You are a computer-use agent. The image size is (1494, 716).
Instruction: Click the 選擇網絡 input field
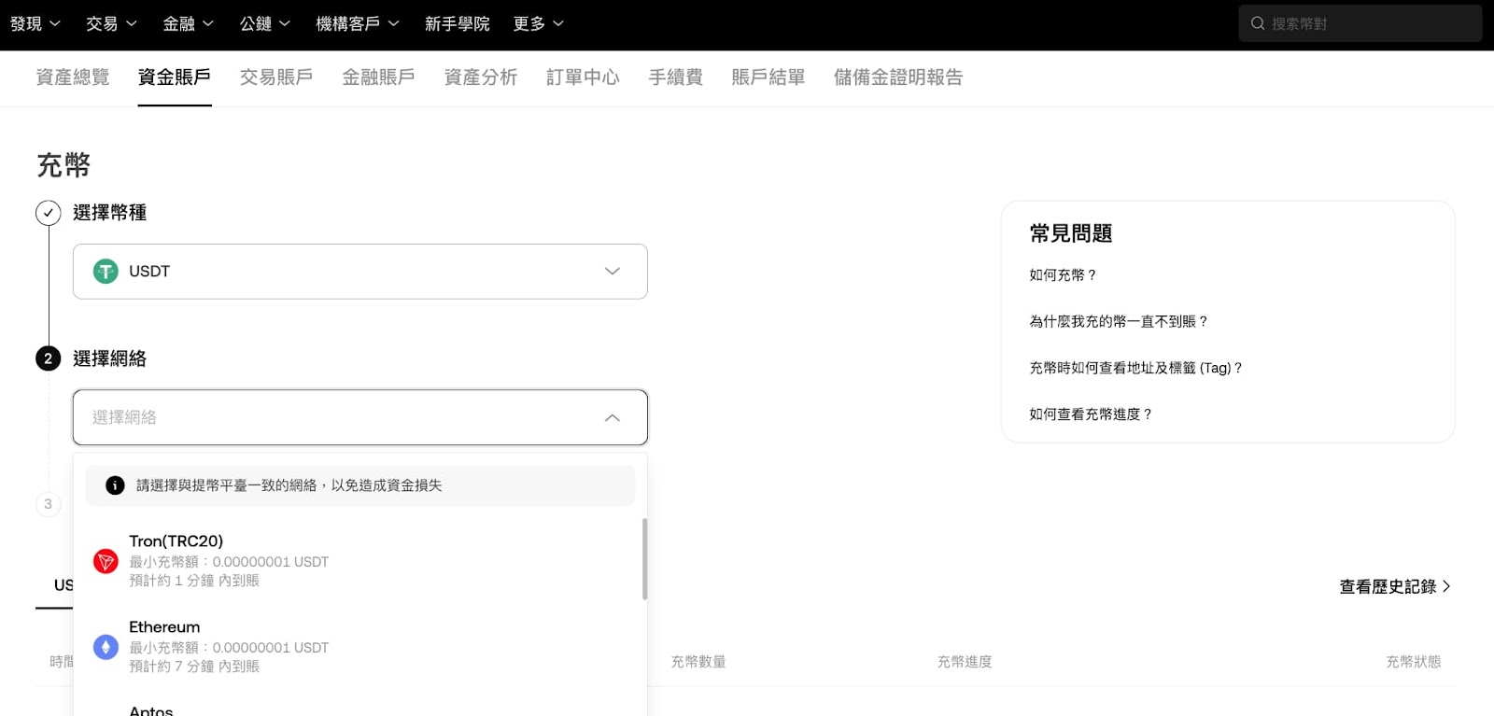tap(360, 417)
